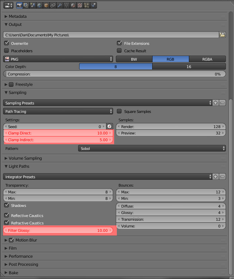234x279 pixels.
Task: Browse for output folder with file icon
Action: [222, 35]
